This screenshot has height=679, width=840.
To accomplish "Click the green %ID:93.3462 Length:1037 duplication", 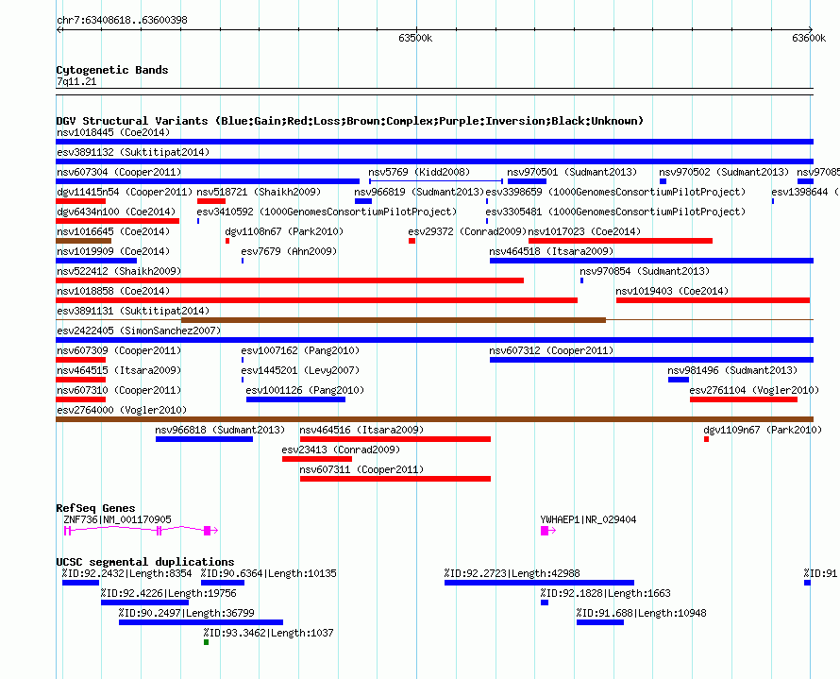I will [207, 642].
